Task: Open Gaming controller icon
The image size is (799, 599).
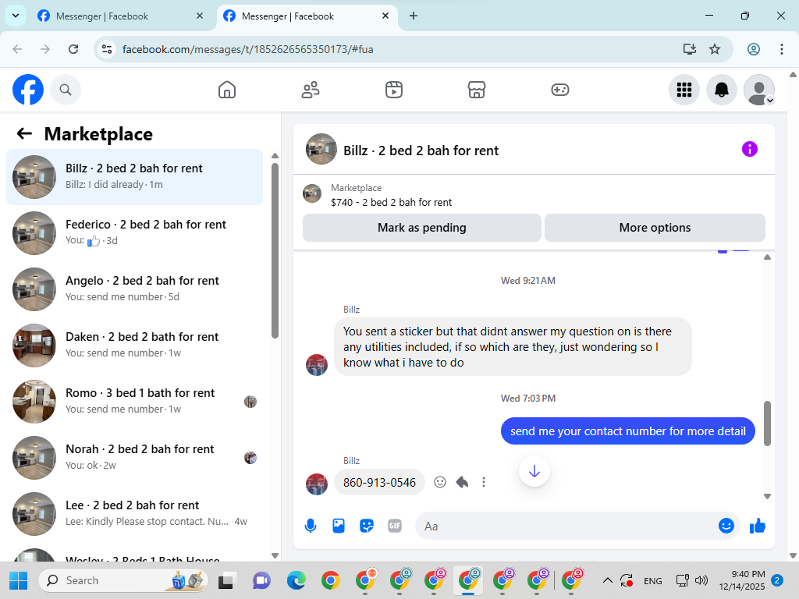Action: (560, 90)
